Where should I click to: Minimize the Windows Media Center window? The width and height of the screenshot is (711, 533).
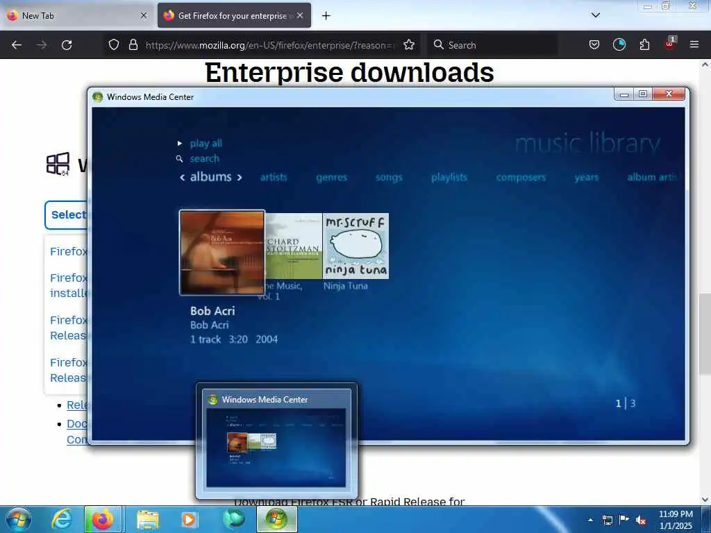(624, 94)
